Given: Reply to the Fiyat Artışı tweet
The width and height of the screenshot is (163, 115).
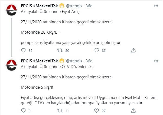Looking at the screenshot, I should tap(23, 50).
